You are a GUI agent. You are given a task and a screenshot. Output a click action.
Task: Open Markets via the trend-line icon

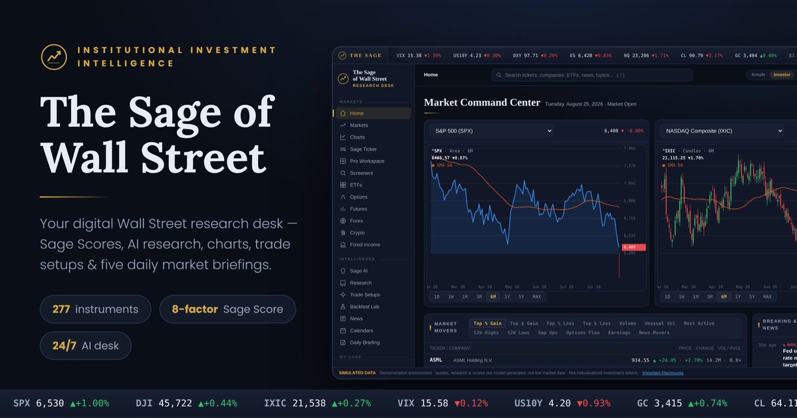coord(343,125)
